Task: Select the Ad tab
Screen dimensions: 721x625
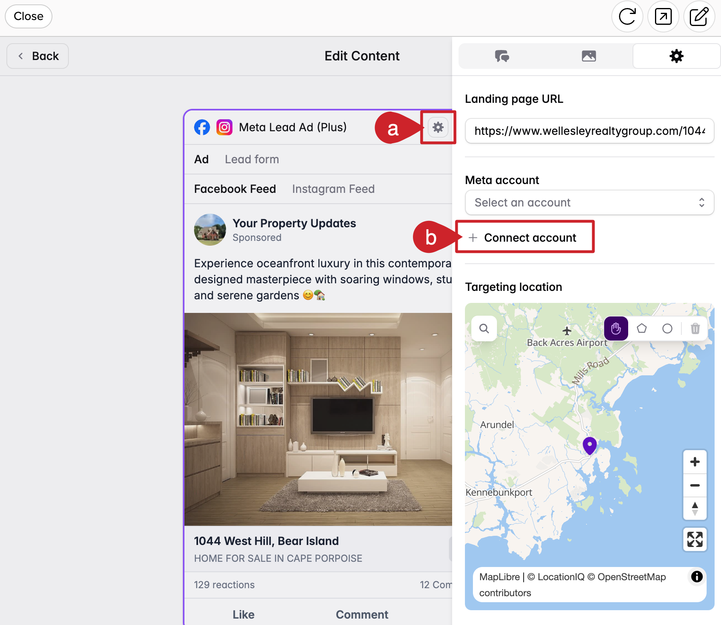Action: pos(201,159)
